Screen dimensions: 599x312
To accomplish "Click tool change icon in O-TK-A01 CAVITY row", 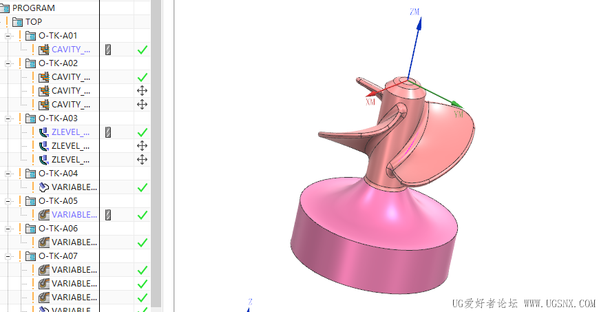I will pos(108,50).
